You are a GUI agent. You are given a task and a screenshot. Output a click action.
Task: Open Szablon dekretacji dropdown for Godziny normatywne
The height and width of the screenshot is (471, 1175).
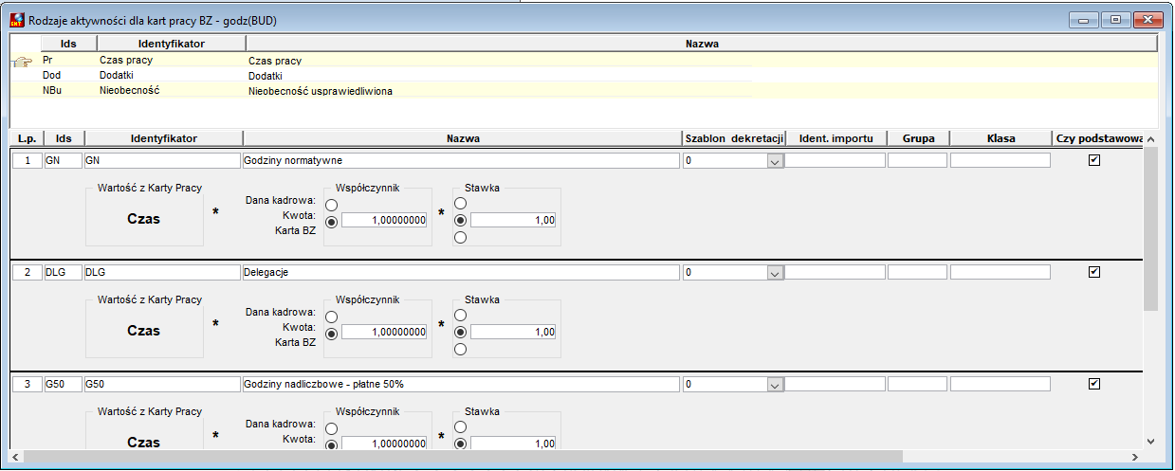(x=775, y=161)
